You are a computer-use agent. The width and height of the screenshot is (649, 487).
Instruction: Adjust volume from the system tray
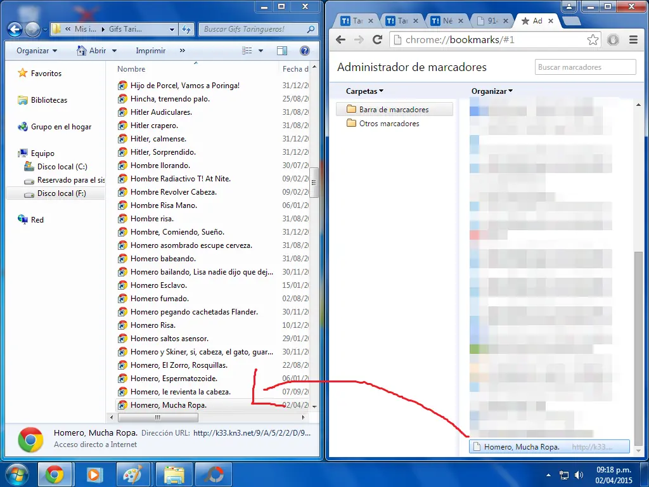(x=579, y=475)
